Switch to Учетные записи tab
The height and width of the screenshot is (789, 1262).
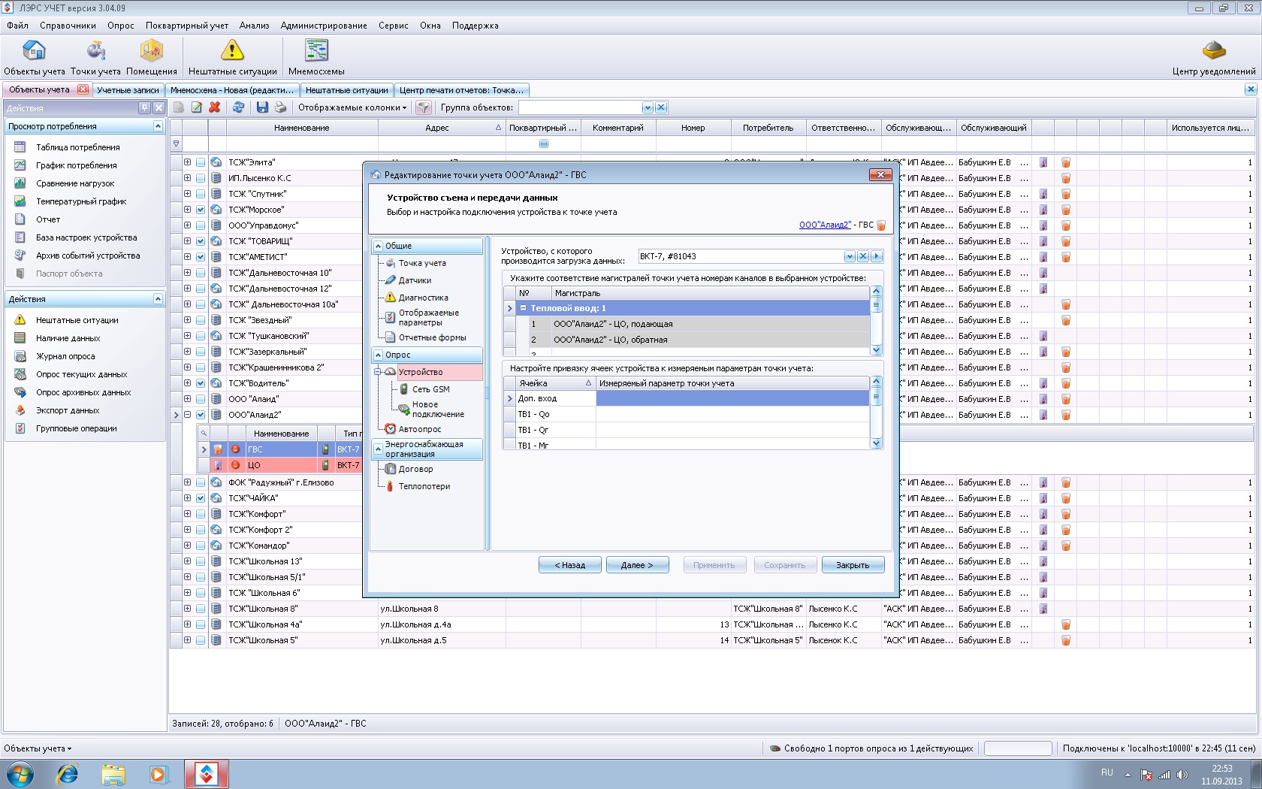point(128,90)
